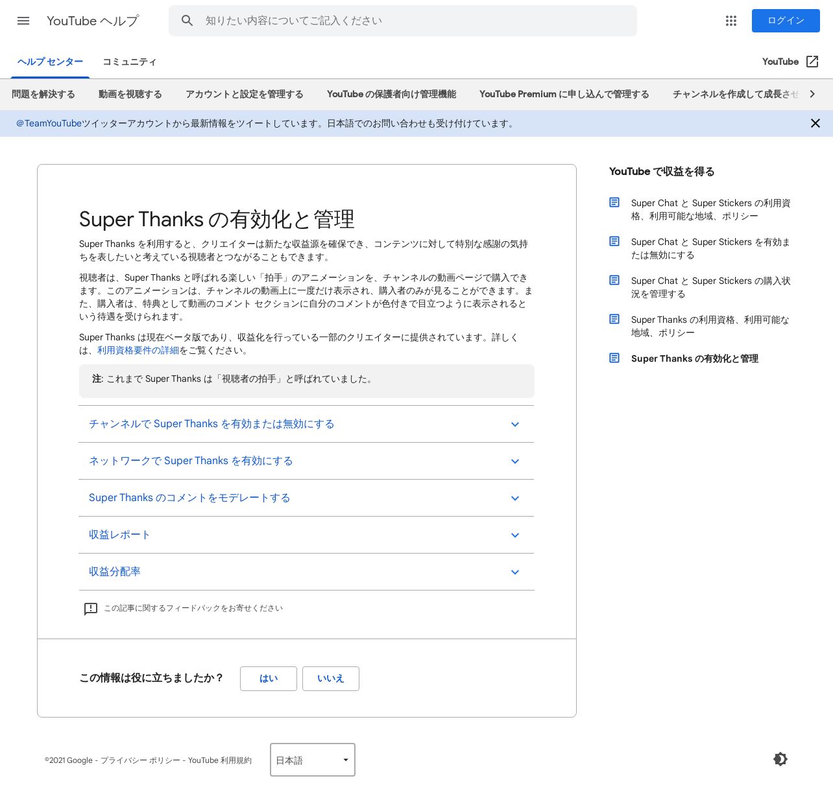Click the note about 視聴者の拍手
Viewport: 833px width, 785px height.
(307, 381)
